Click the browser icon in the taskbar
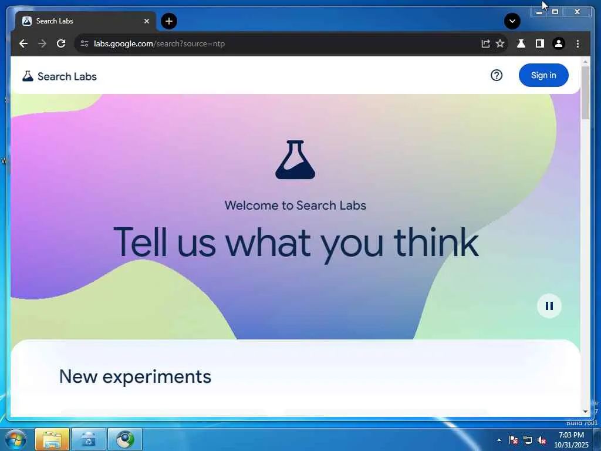This screenshot has height=451, width=601. pos(125,439)
